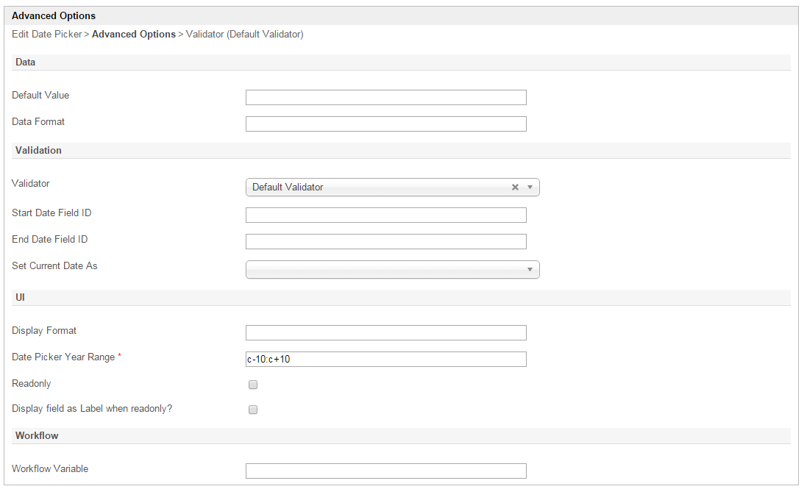The image size is (804, 489).
Task: Click the UI section header
Action: (x=21, y=298)
